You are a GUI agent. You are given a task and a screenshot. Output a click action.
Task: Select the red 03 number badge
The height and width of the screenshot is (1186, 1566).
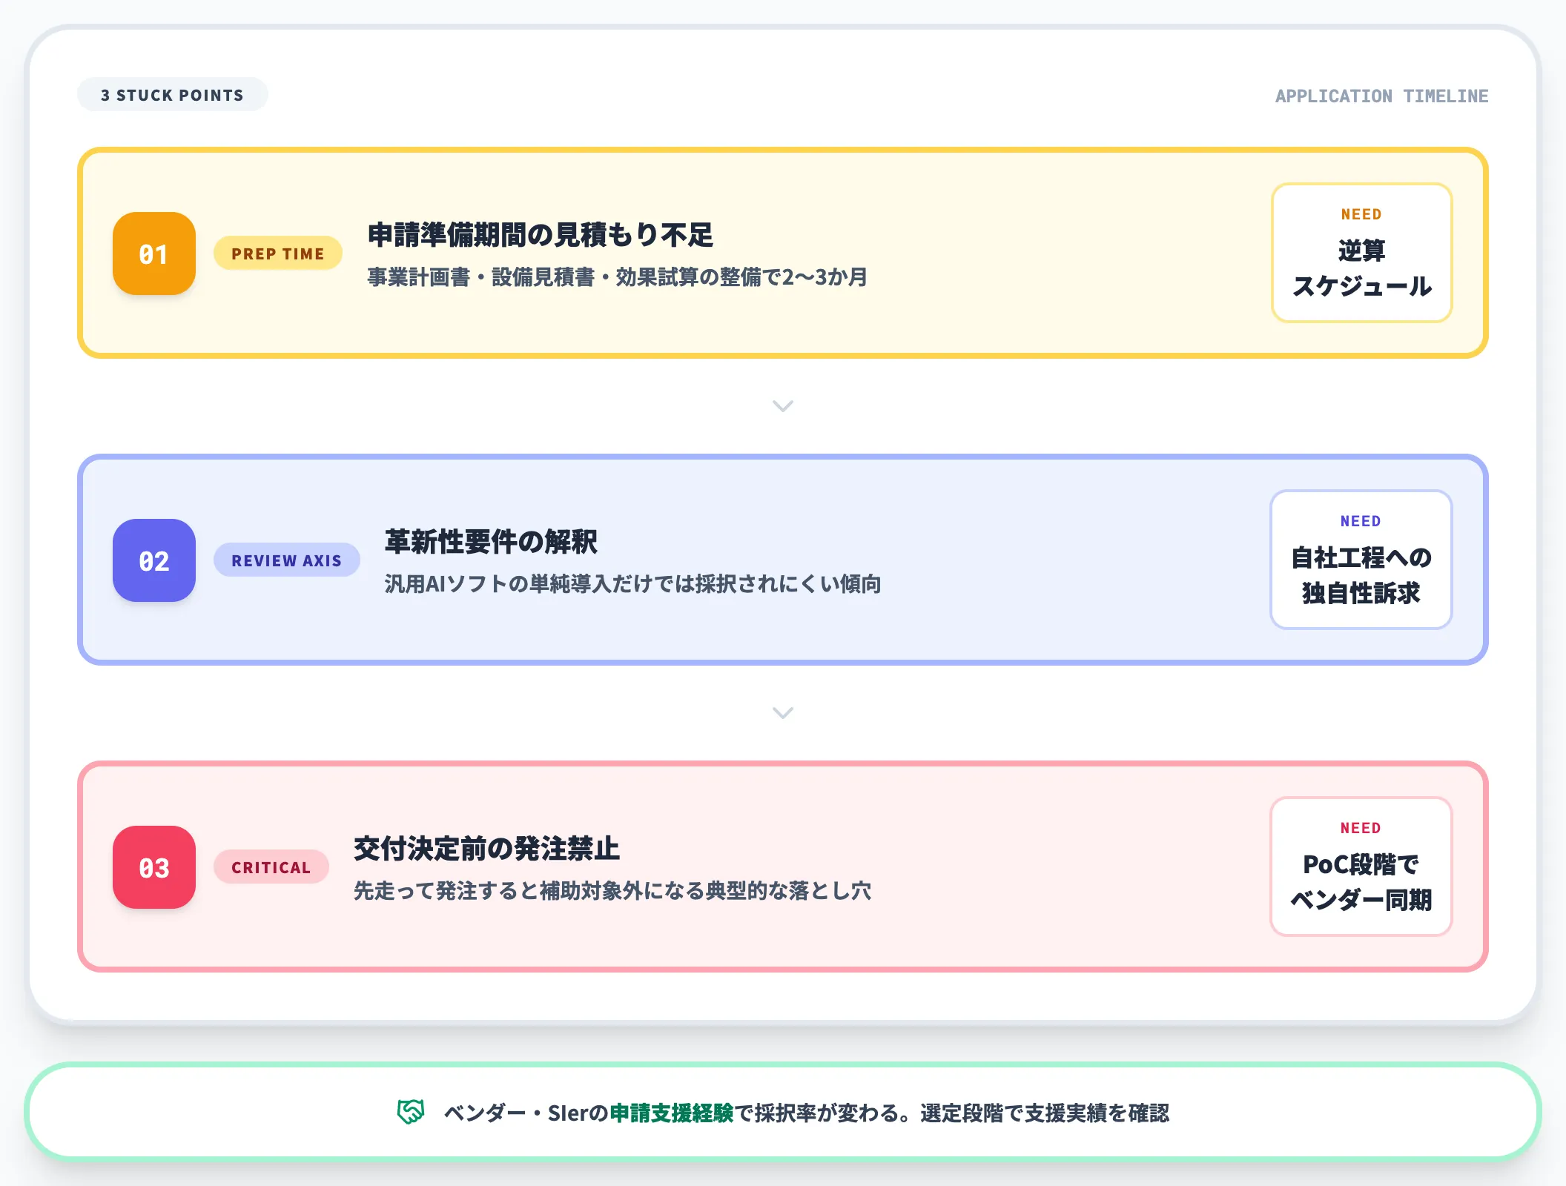pos(153,867)
